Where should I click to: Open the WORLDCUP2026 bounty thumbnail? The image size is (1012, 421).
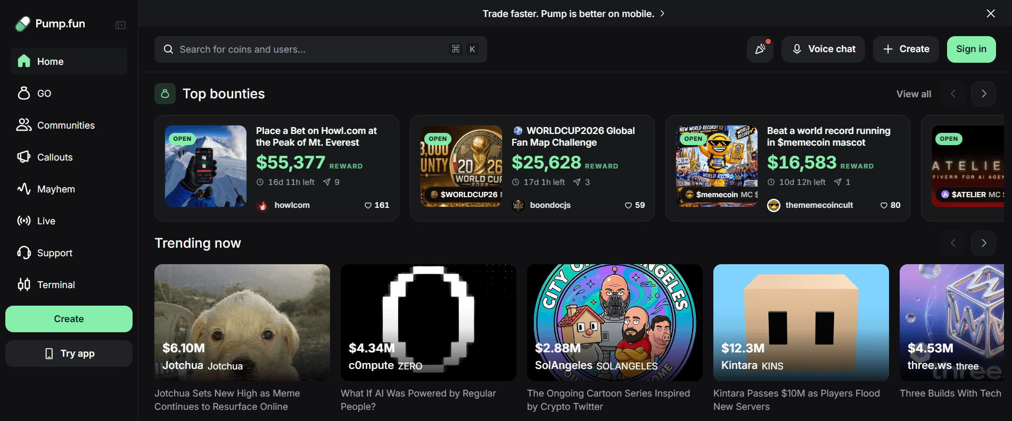461,166
